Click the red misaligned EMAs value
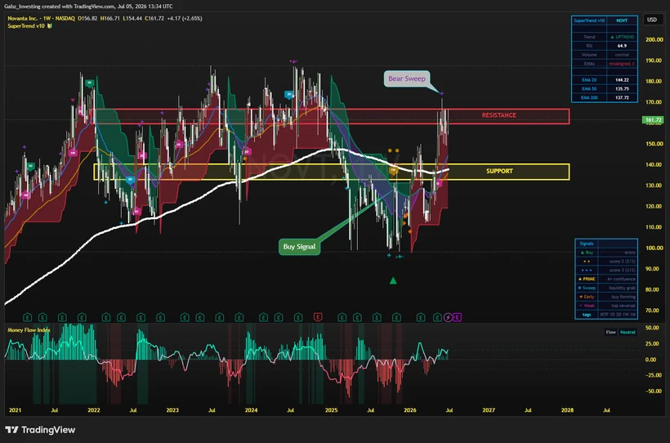This screenshot has height=443, width=670. click(622, 64)
